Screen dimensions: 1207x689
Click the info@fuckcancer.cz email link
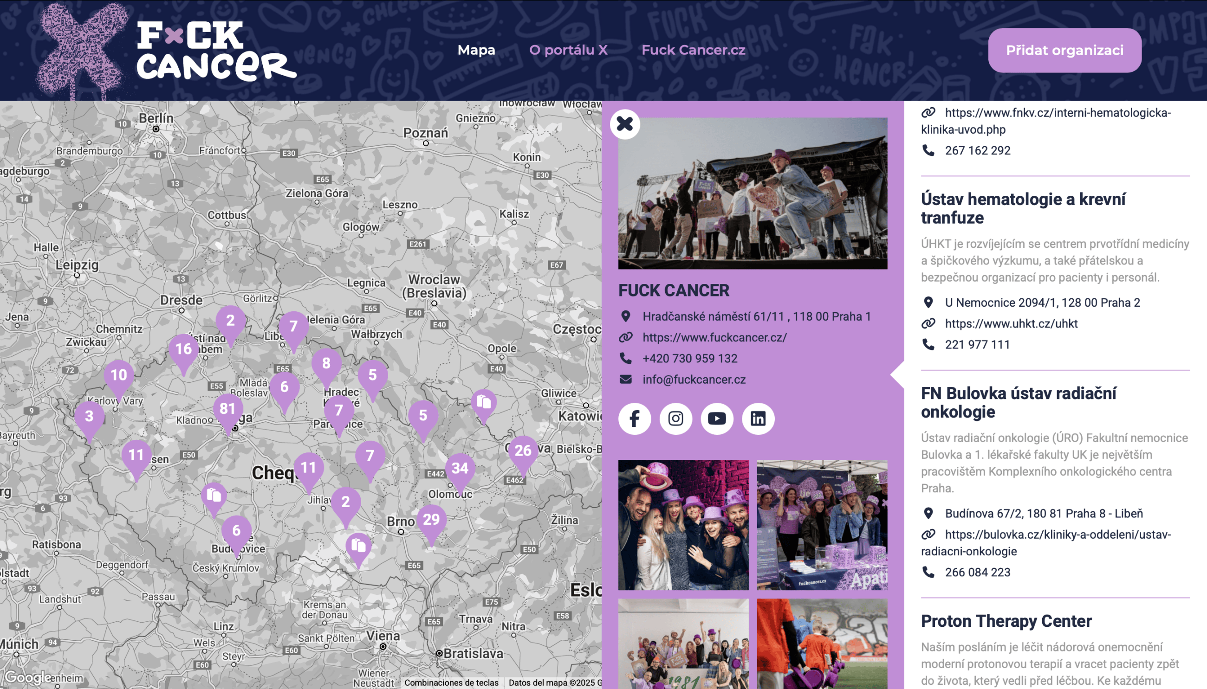tap(694, 380)
